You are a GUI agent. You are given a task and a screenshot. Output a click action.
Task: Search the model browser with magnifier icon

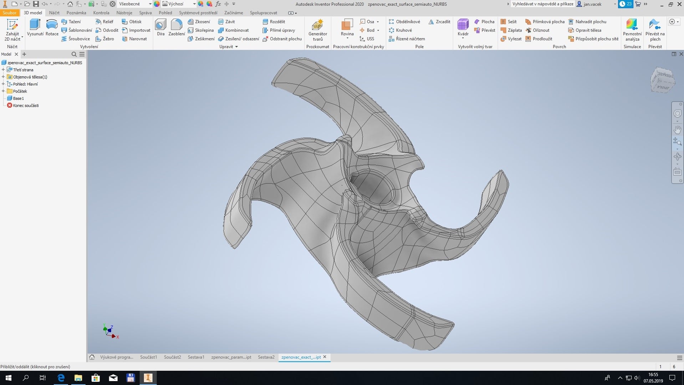pos(74,54)
